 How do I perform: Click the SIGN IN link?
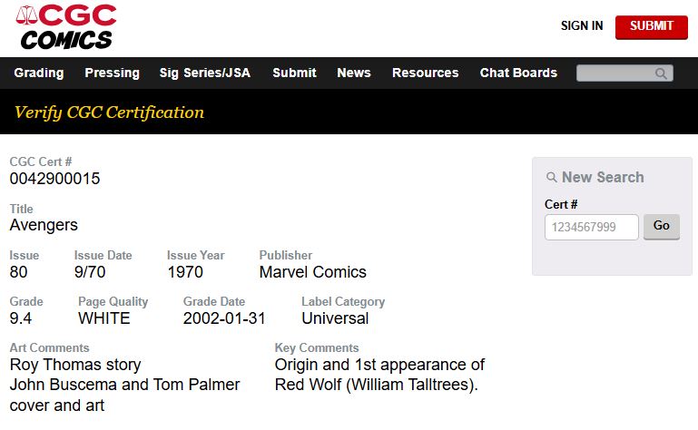pos(582,25)
